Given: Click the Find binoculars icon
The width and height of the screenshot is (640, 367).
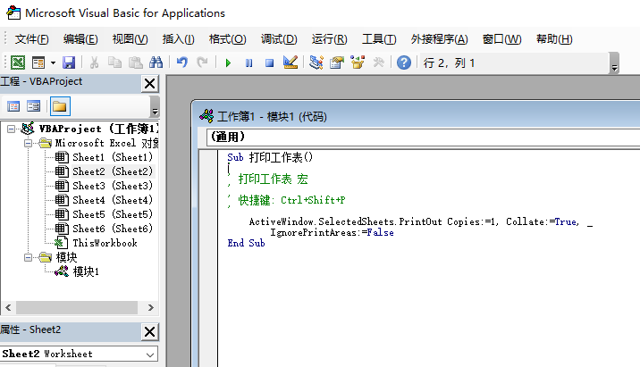Looking at the screenshot, I should [x=156, y=63].
